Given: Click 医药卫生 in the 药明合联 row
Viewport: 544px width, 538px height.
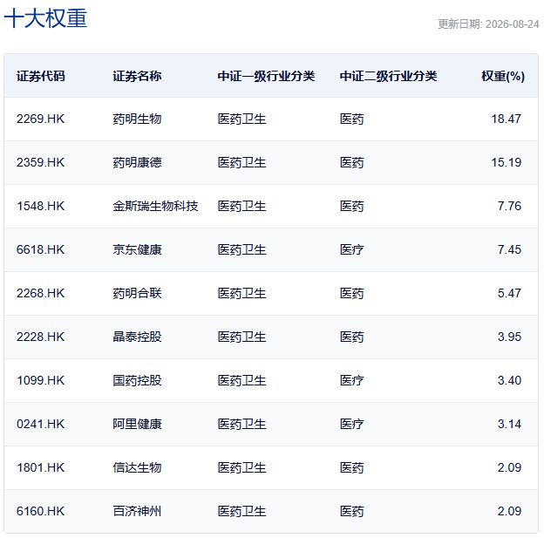Looking at the screenshot, I should (241, 293).
